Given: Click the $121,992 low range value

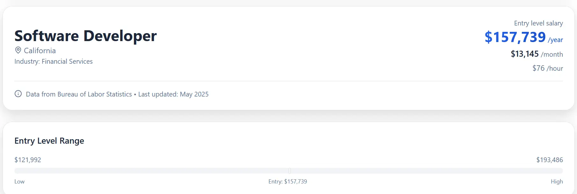Looking at the screenshot, I should (28, 160).
